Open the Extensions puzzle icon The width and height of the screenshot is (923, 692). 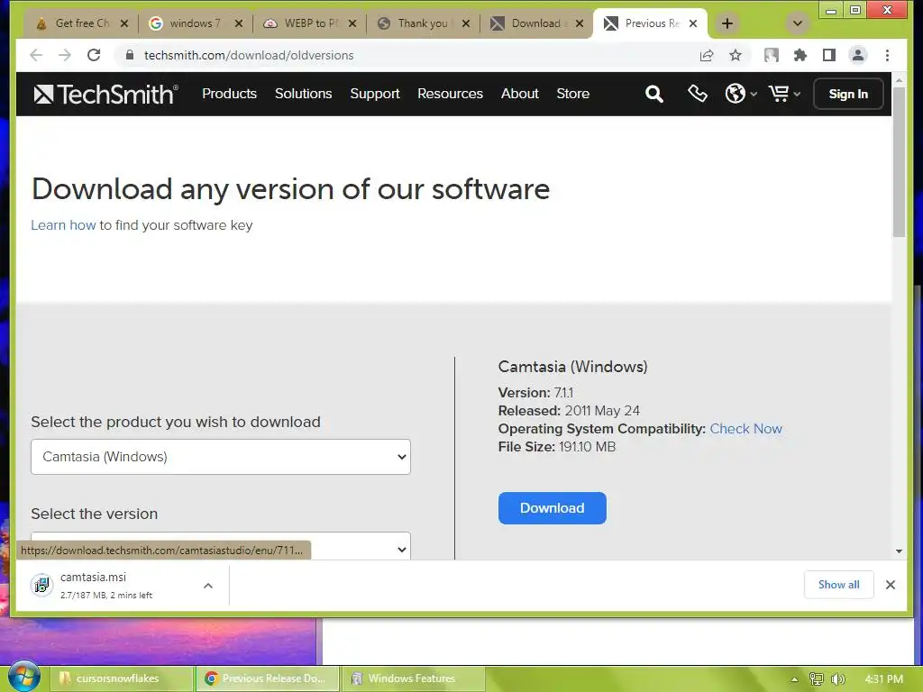[800, 55]
